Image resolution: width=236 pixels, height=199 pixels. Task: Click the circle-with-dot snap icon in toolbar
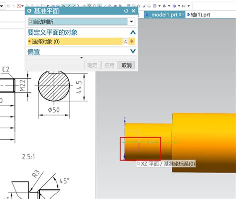click(89, 6)
